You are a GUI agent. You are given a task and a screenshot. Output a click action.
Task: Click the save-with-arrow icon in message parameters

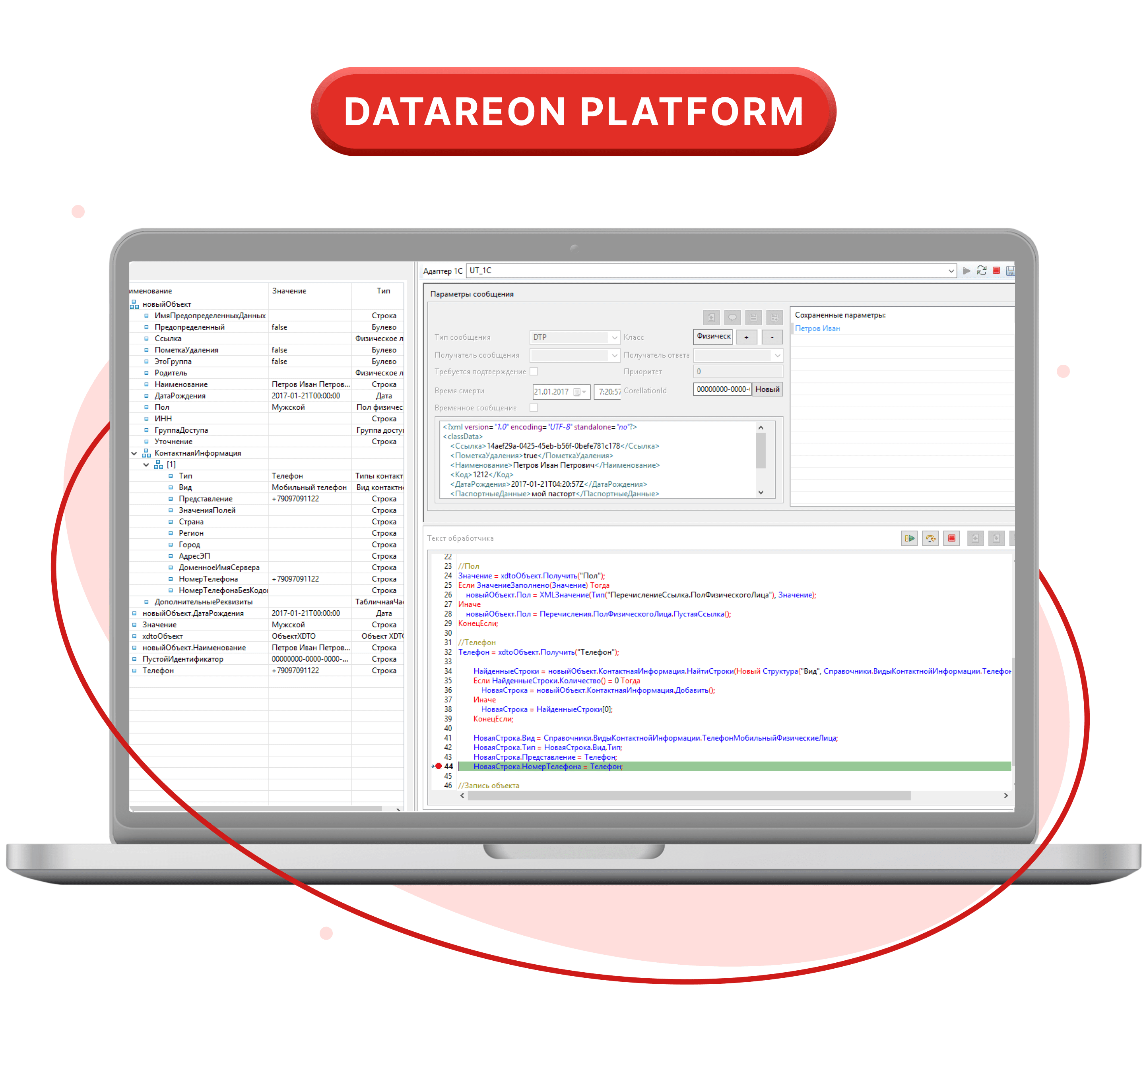point(774,317)
